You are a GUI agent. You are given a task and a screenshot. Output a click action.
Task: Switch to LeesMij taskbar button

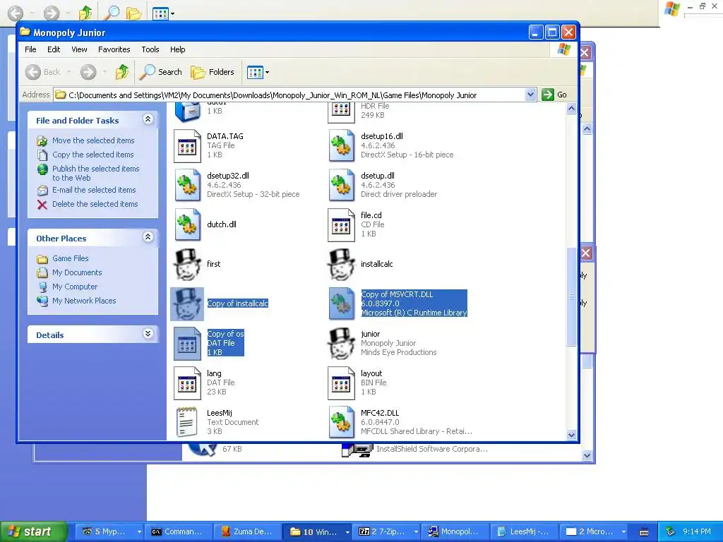coord(524,531)
